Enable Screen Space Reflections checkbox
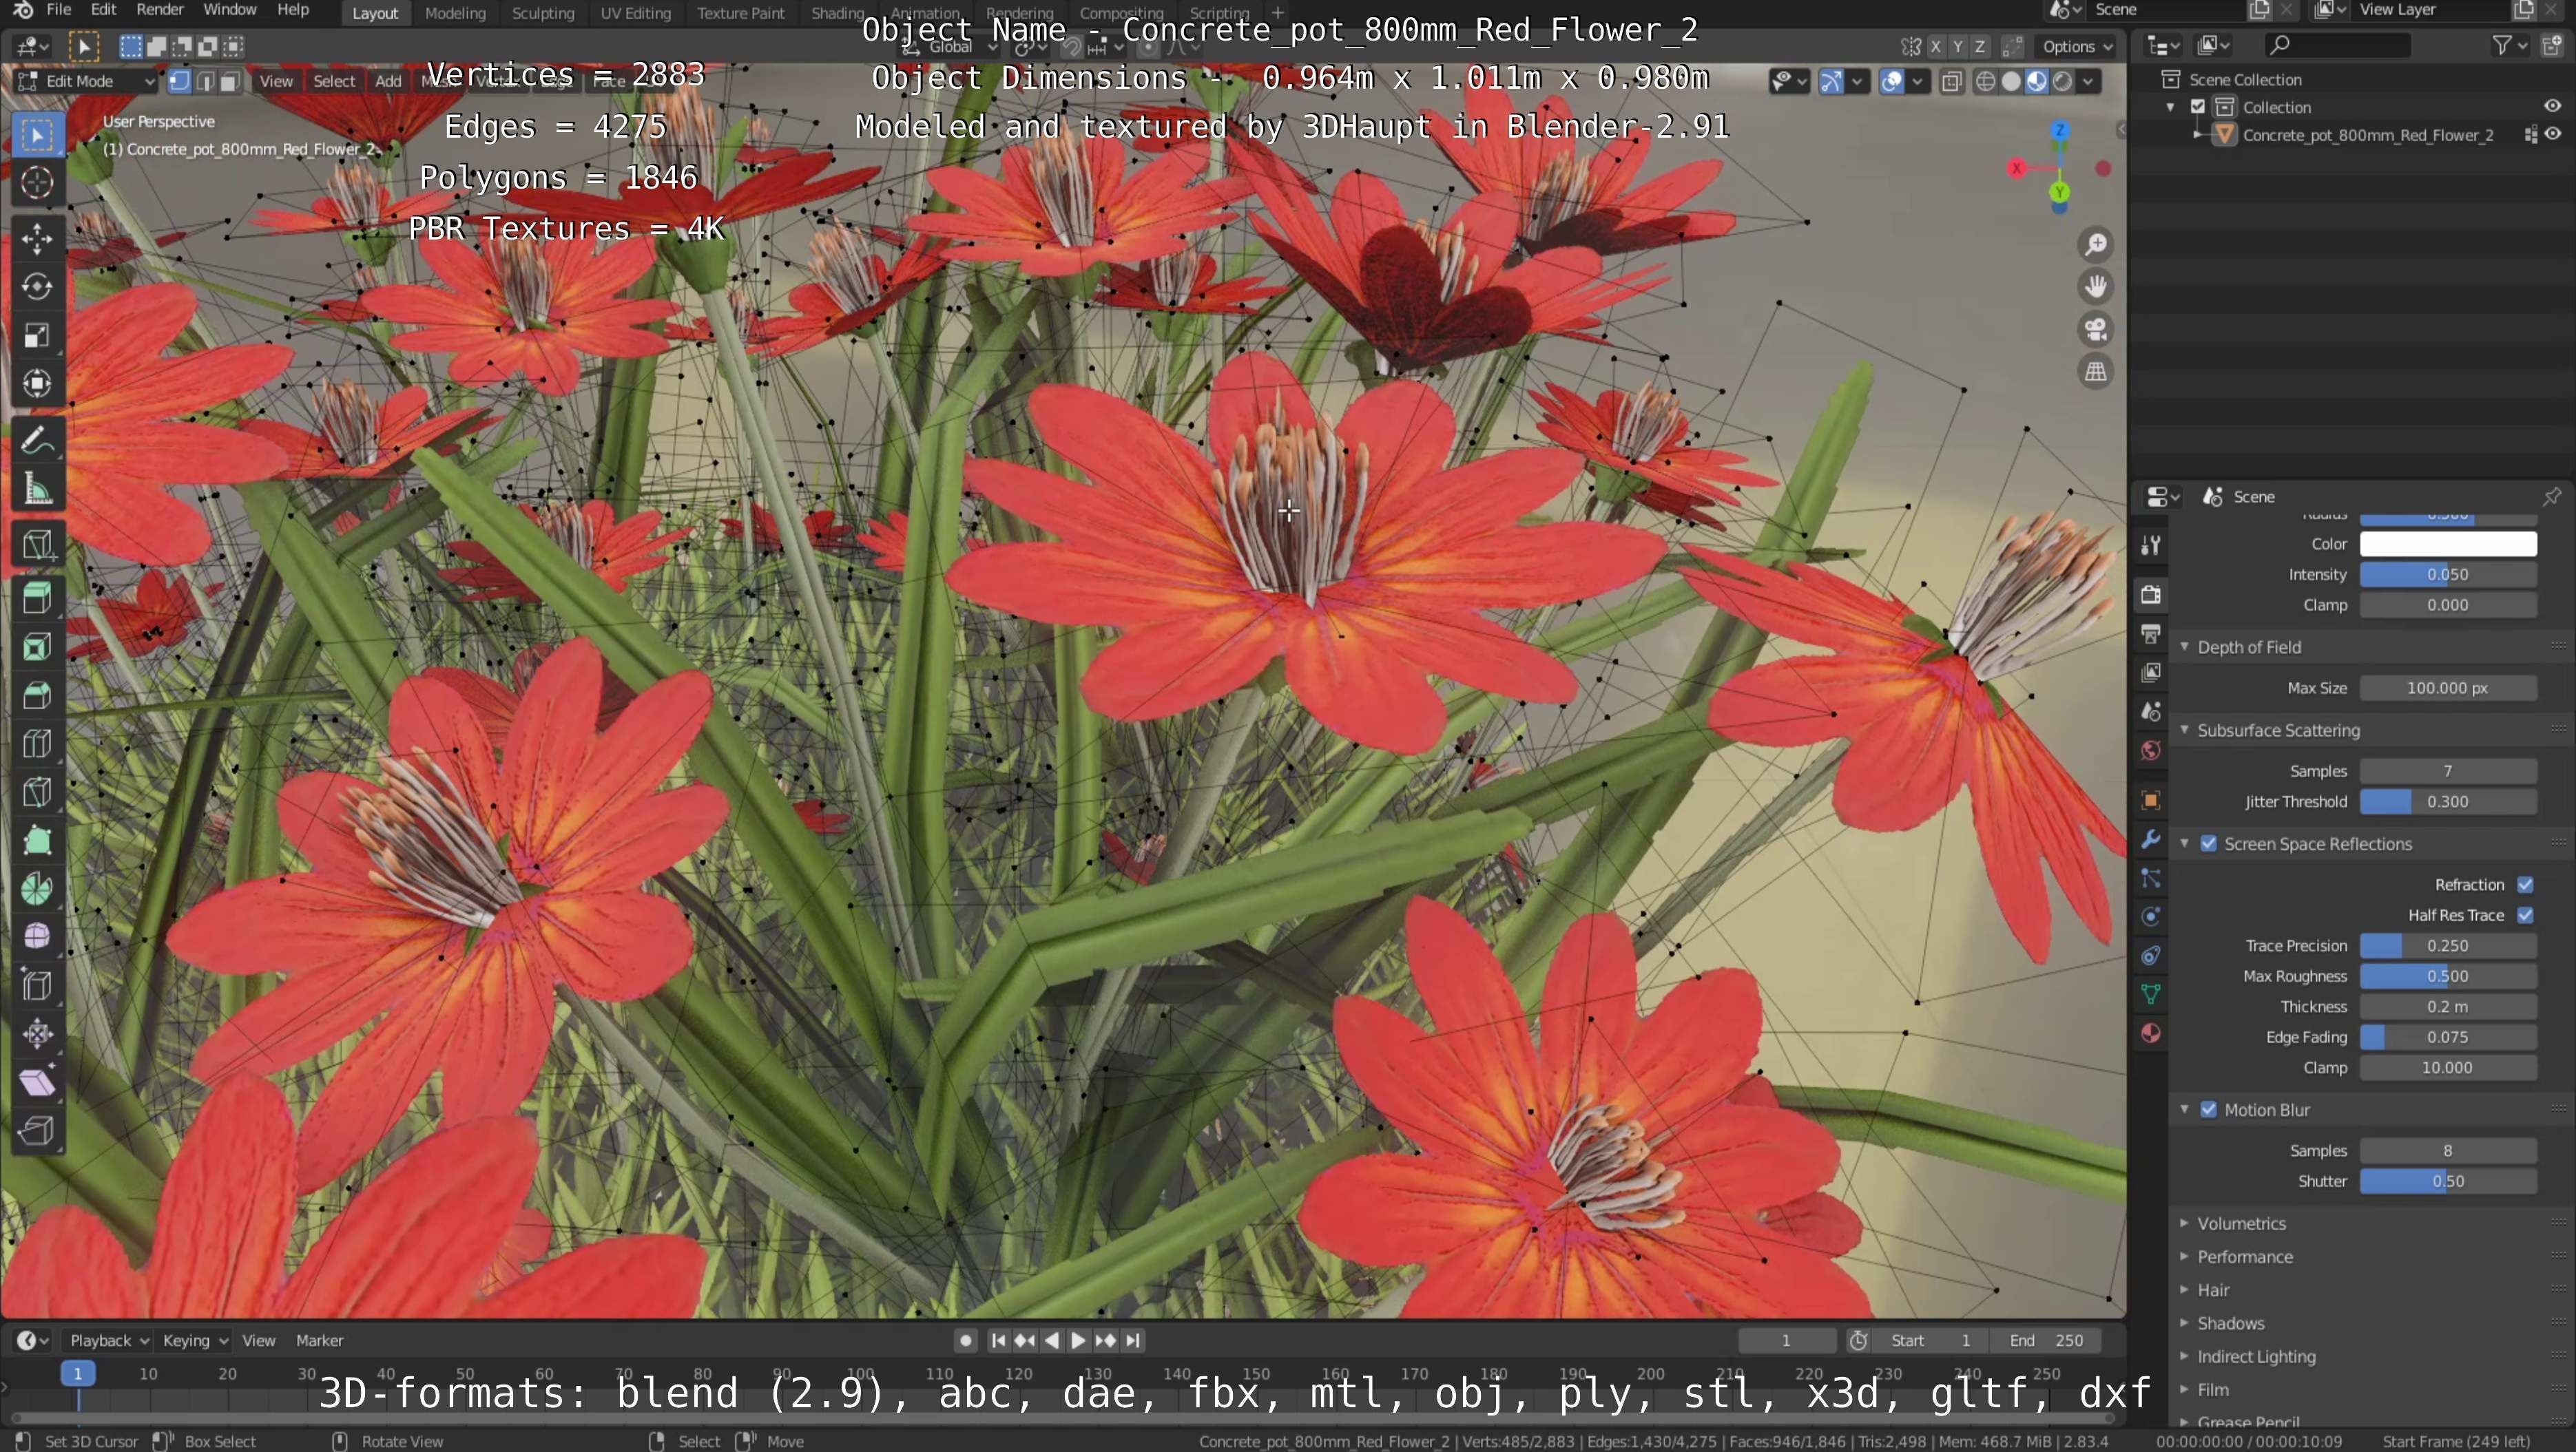The height and width of the screenshot is (1452, 2576). tap(2208, 845)
